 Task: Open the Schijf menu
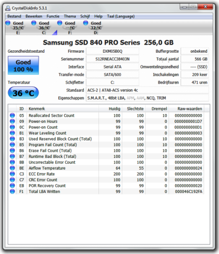tap(85, 16)
